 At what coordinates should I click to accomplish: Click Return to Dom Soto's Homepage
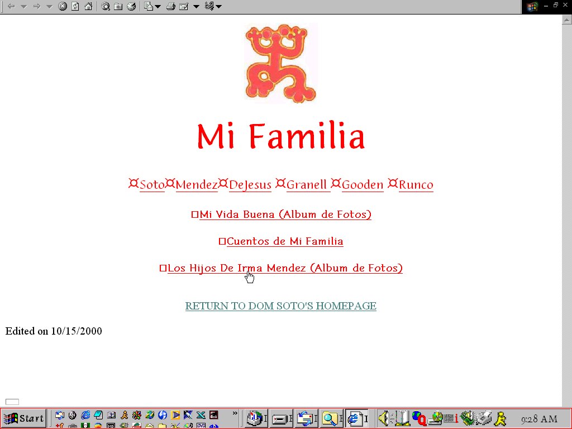click(x=280, y=306)
